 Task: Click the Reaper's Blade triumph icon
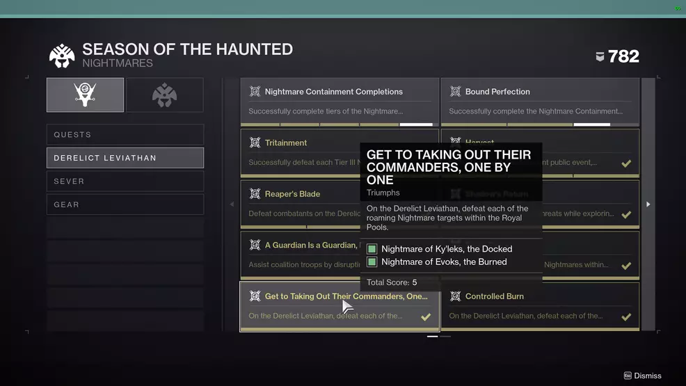pos(255,194)
